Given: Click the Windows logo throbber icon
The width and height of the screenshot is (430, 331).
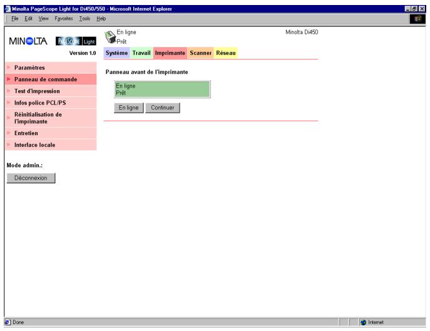Looking at the screenshot, I should coord(417,19).
